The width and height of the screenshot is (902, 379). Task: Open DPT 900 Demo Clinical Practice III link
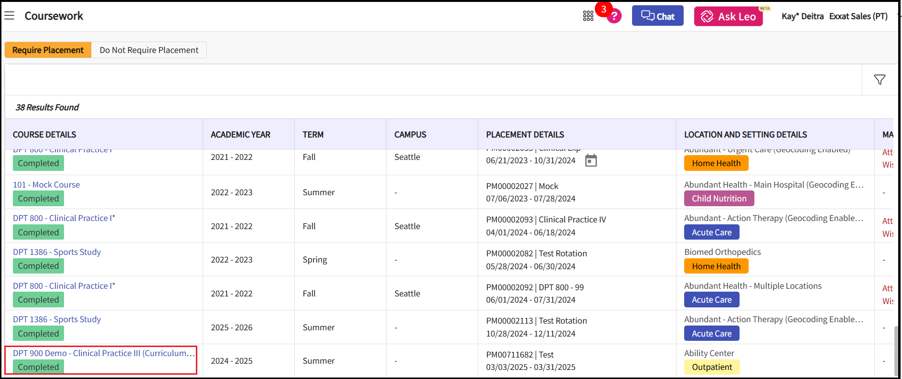coord(104,353)
